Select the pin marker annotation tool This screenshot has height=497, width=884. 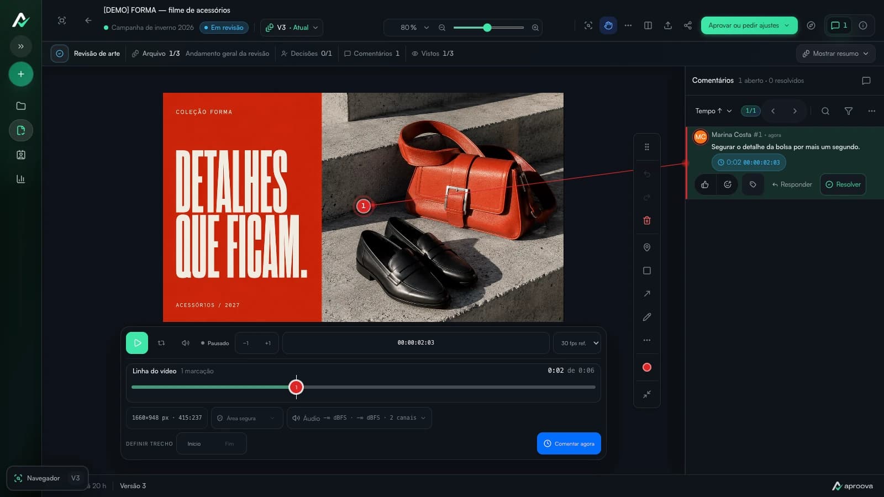pyautogui.click(x=647, y=247)
